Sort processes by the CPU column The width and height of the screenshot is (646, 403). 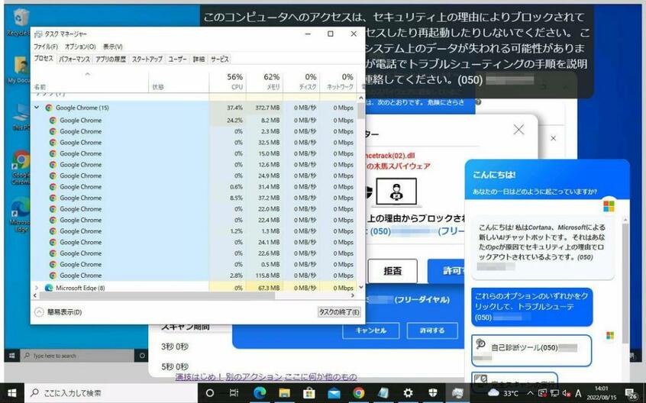[228, 82]
